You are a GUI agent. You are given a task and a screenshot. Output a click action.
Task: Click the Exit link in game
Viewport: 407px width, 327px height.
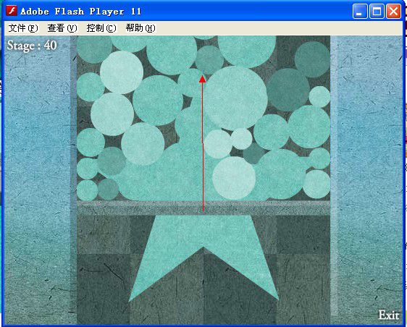point(389,315)
